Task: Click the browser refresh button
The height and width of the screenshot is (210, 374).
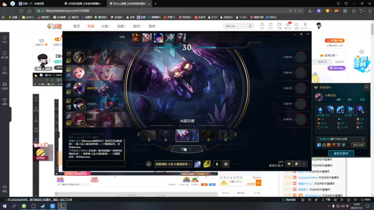Action: [x=21, y=11]
